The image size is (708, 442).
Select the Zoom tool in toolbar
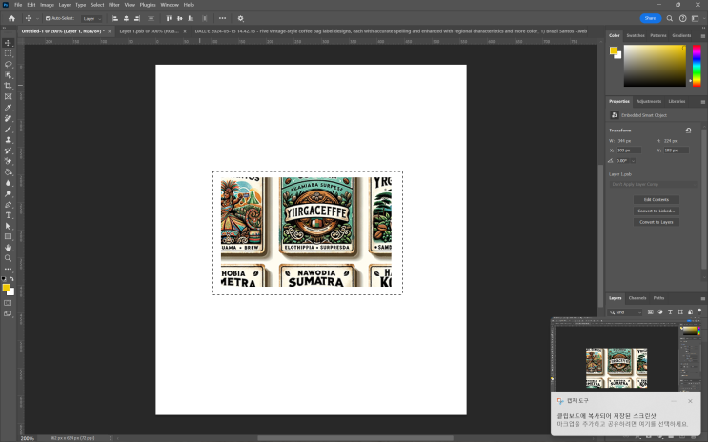9,258
